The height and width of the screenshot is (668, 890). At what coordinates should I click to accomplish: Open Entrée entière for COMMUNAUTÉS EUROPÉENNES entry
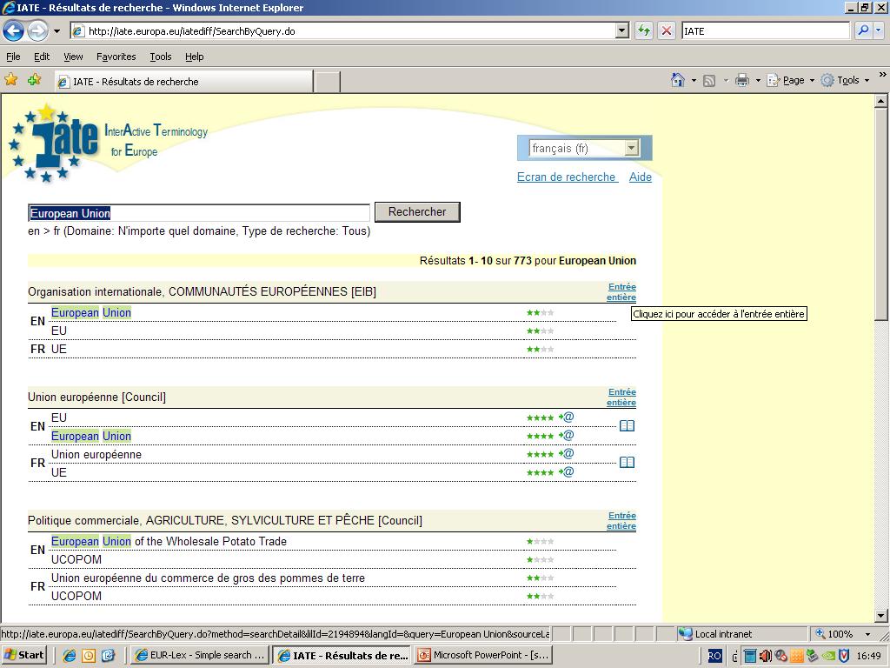click(x=621, y=292)
